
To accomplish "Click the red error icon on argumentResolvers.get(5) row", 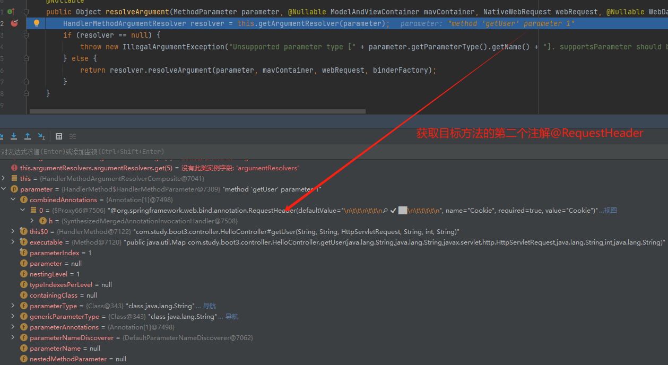I will (x=14, y=168).
